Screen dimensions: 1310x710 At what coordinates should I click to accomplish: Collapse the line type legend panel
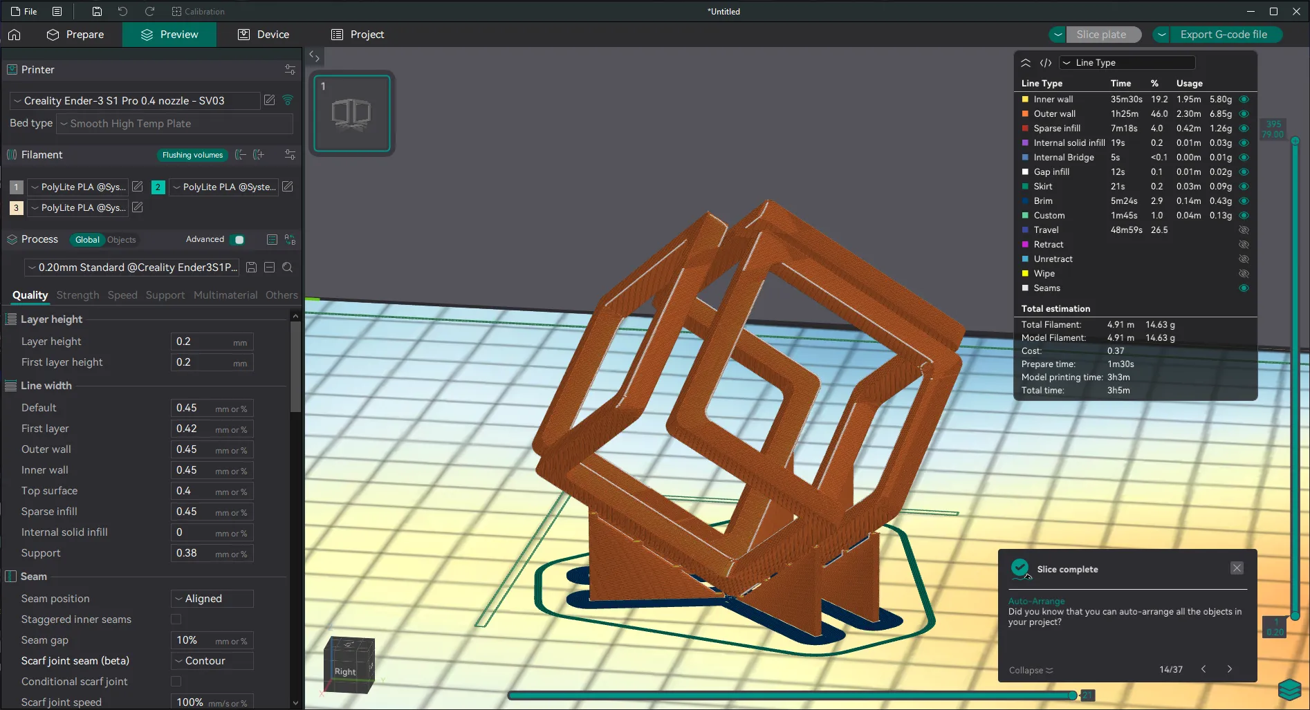point(1026,63)
